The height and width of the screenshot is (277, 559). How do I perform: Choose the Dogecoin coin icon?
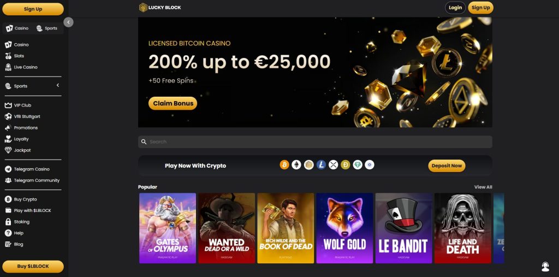click(345, 164)
